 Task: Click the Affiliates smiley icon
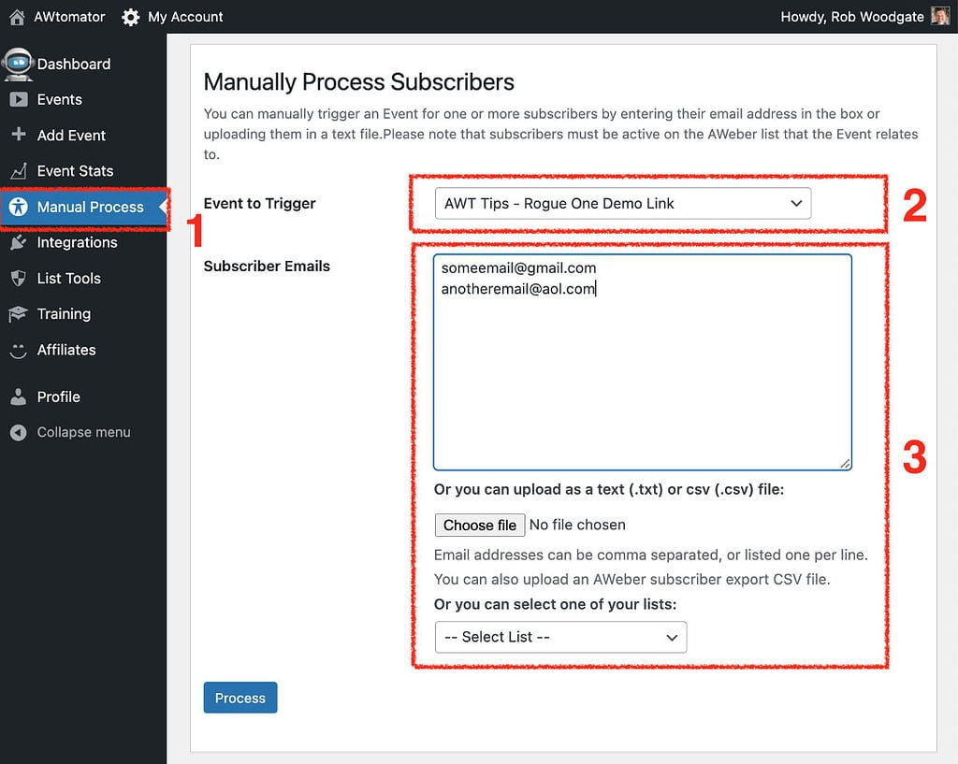(x=19, y=350)
